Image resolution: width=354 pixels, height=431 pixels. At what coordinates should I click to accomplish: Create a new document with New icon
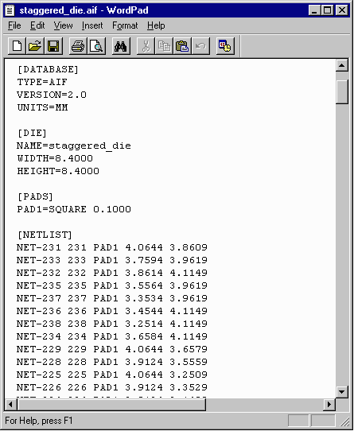point(17,46)
